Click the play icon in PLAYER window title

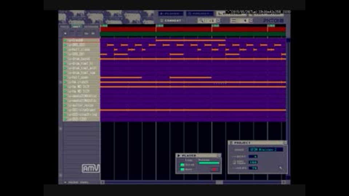click(179, 156)
